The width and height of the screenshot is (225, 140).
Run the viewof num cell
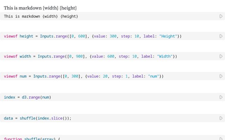click(221, 76)
